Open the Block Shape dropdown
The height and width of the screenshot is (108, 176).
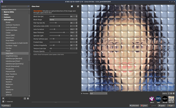63,20
